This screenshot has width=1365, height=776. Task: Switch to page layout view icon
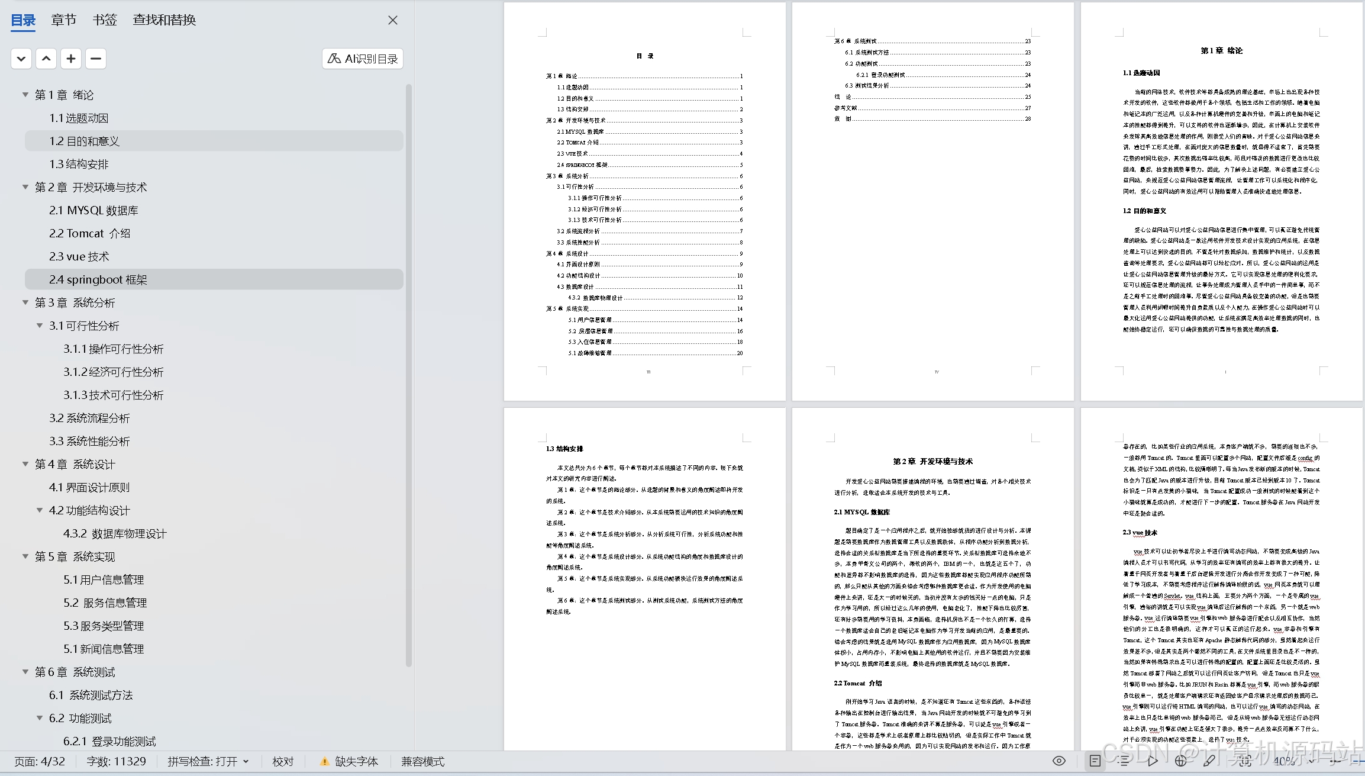(1095, 761)
